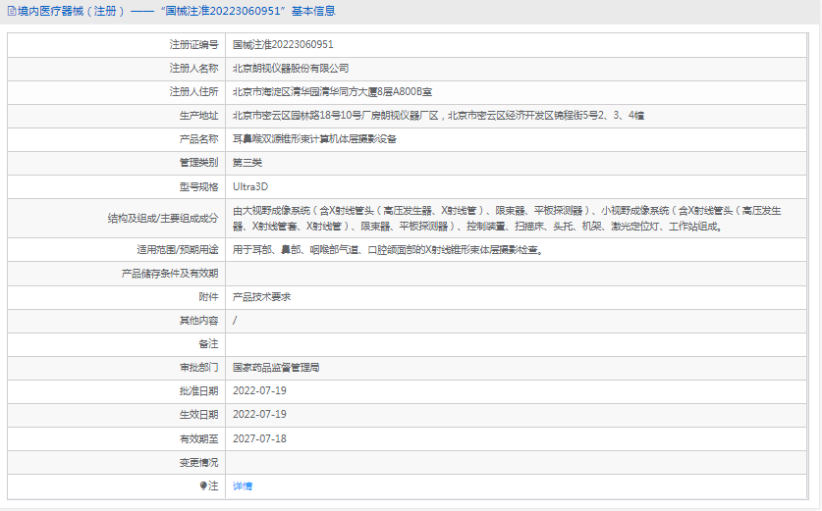Click the 生产地址 row label
The image size is (822, 511).
(198, 116)
